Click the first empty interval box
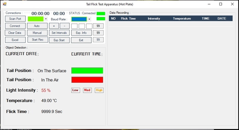The image size is (239, 130). click(74, 26)
